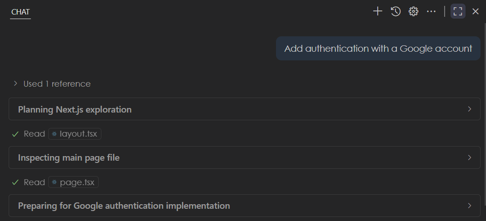The width and height of the screenshot is (486, 221).
Task: Close the chat panel
Action: tap(476, 11)
